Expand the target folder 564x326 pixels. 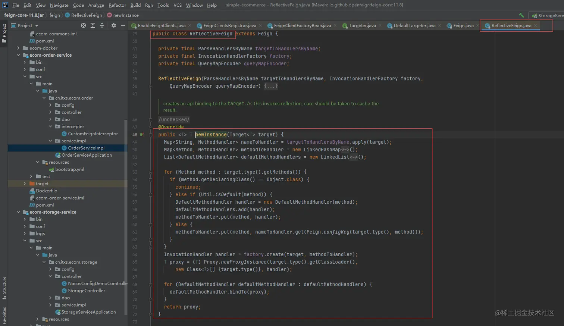pyautogui.click(x=25, y=184)
